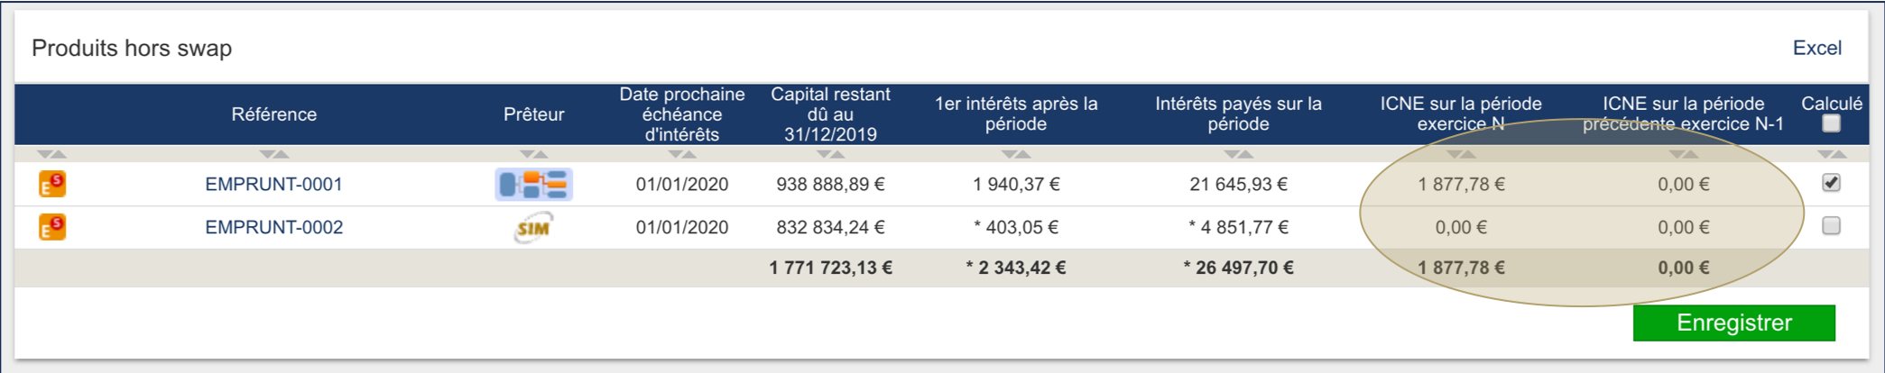Image resolution: width=1885 pixels, height=373 pixels.
Task: Open the EMPRUNT-0002 reference link
Action: (x=273, y=227)
